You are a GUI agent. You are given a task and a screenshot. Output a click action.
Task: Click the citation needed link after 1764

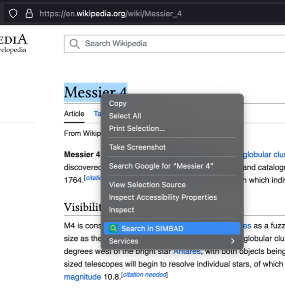tap(93, 178)
